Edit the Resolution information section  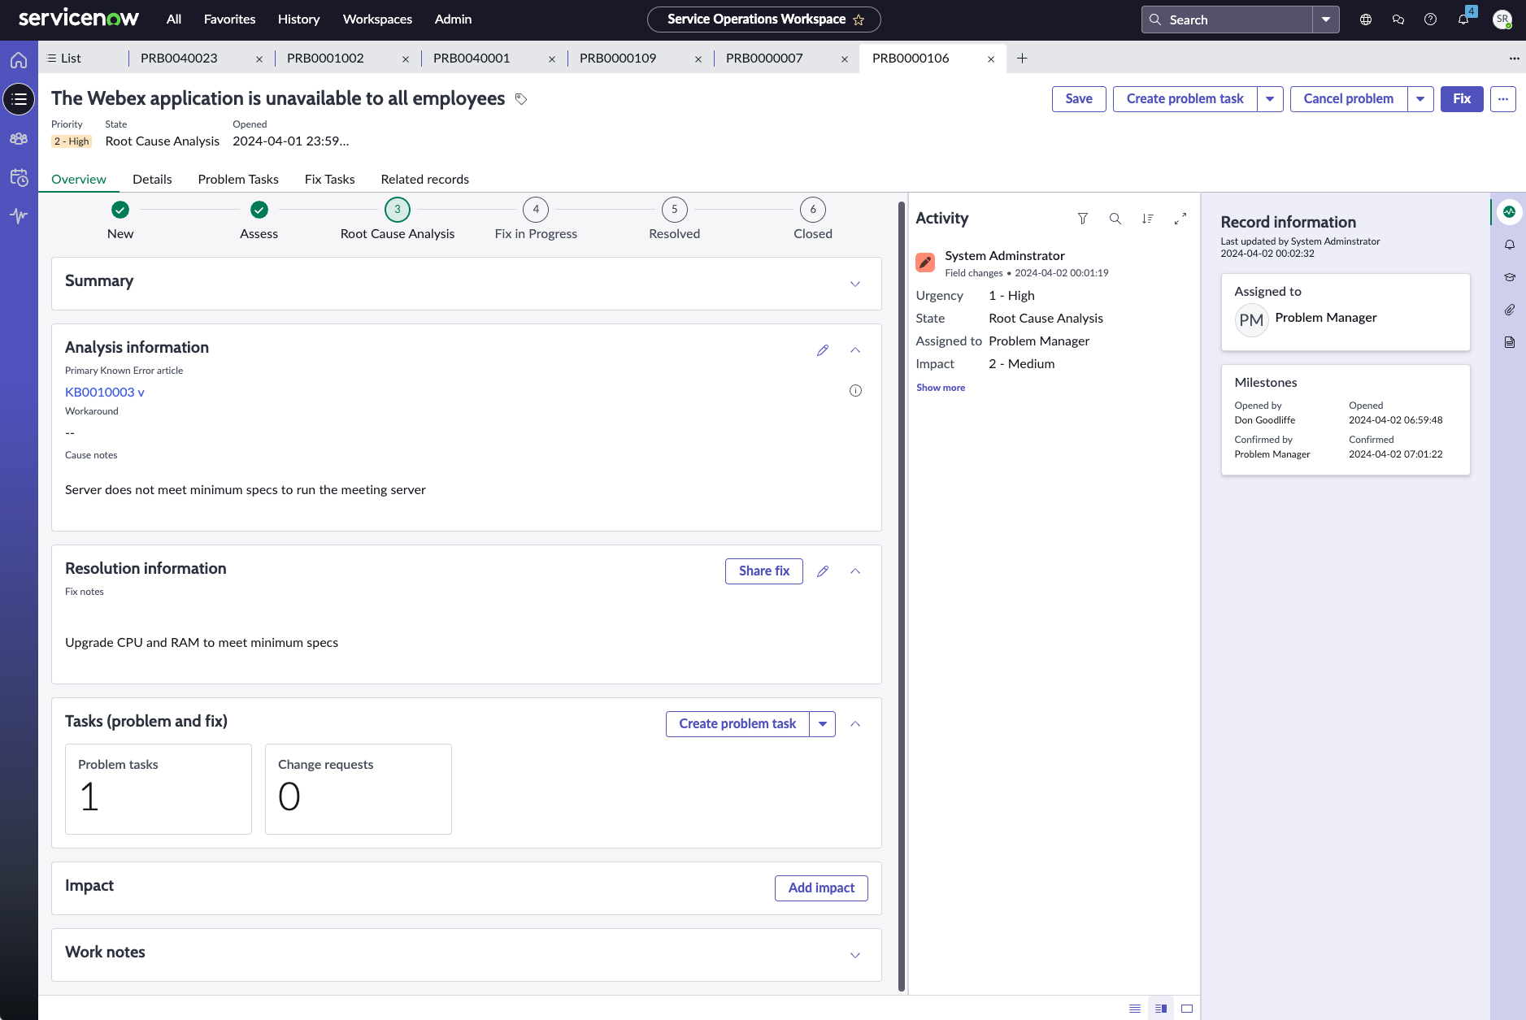(823, 571)
